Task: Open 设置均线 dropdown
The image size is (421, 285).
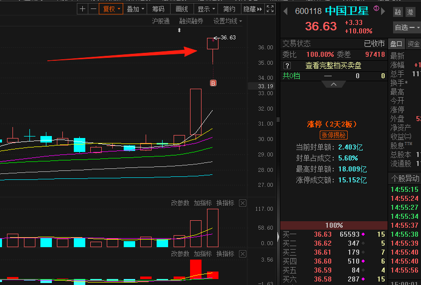Action: pyautogui.click(x=227, y=21)
